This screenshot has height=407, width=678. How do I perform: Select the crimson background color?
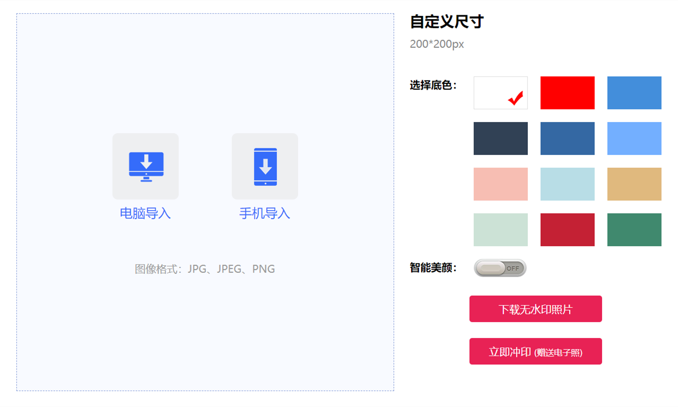(567, 229)
